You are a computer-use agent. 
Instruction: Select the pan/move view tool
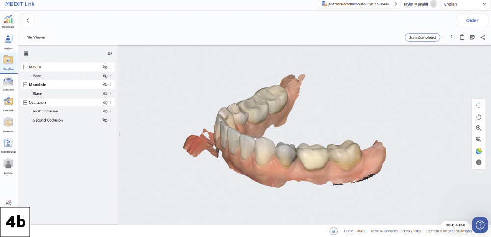tap(479, 105)
